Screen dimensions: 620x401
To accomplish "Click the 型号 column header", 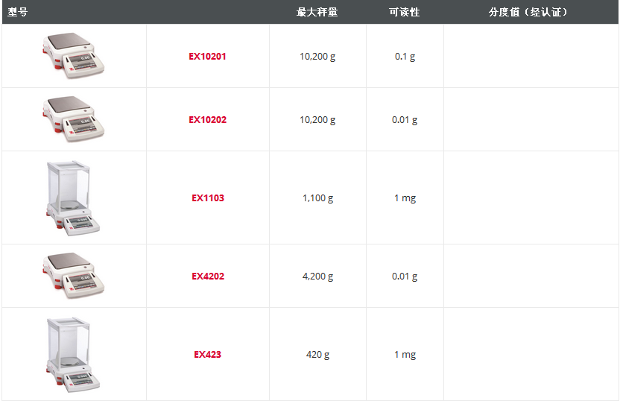I will [x=18, y=13].
